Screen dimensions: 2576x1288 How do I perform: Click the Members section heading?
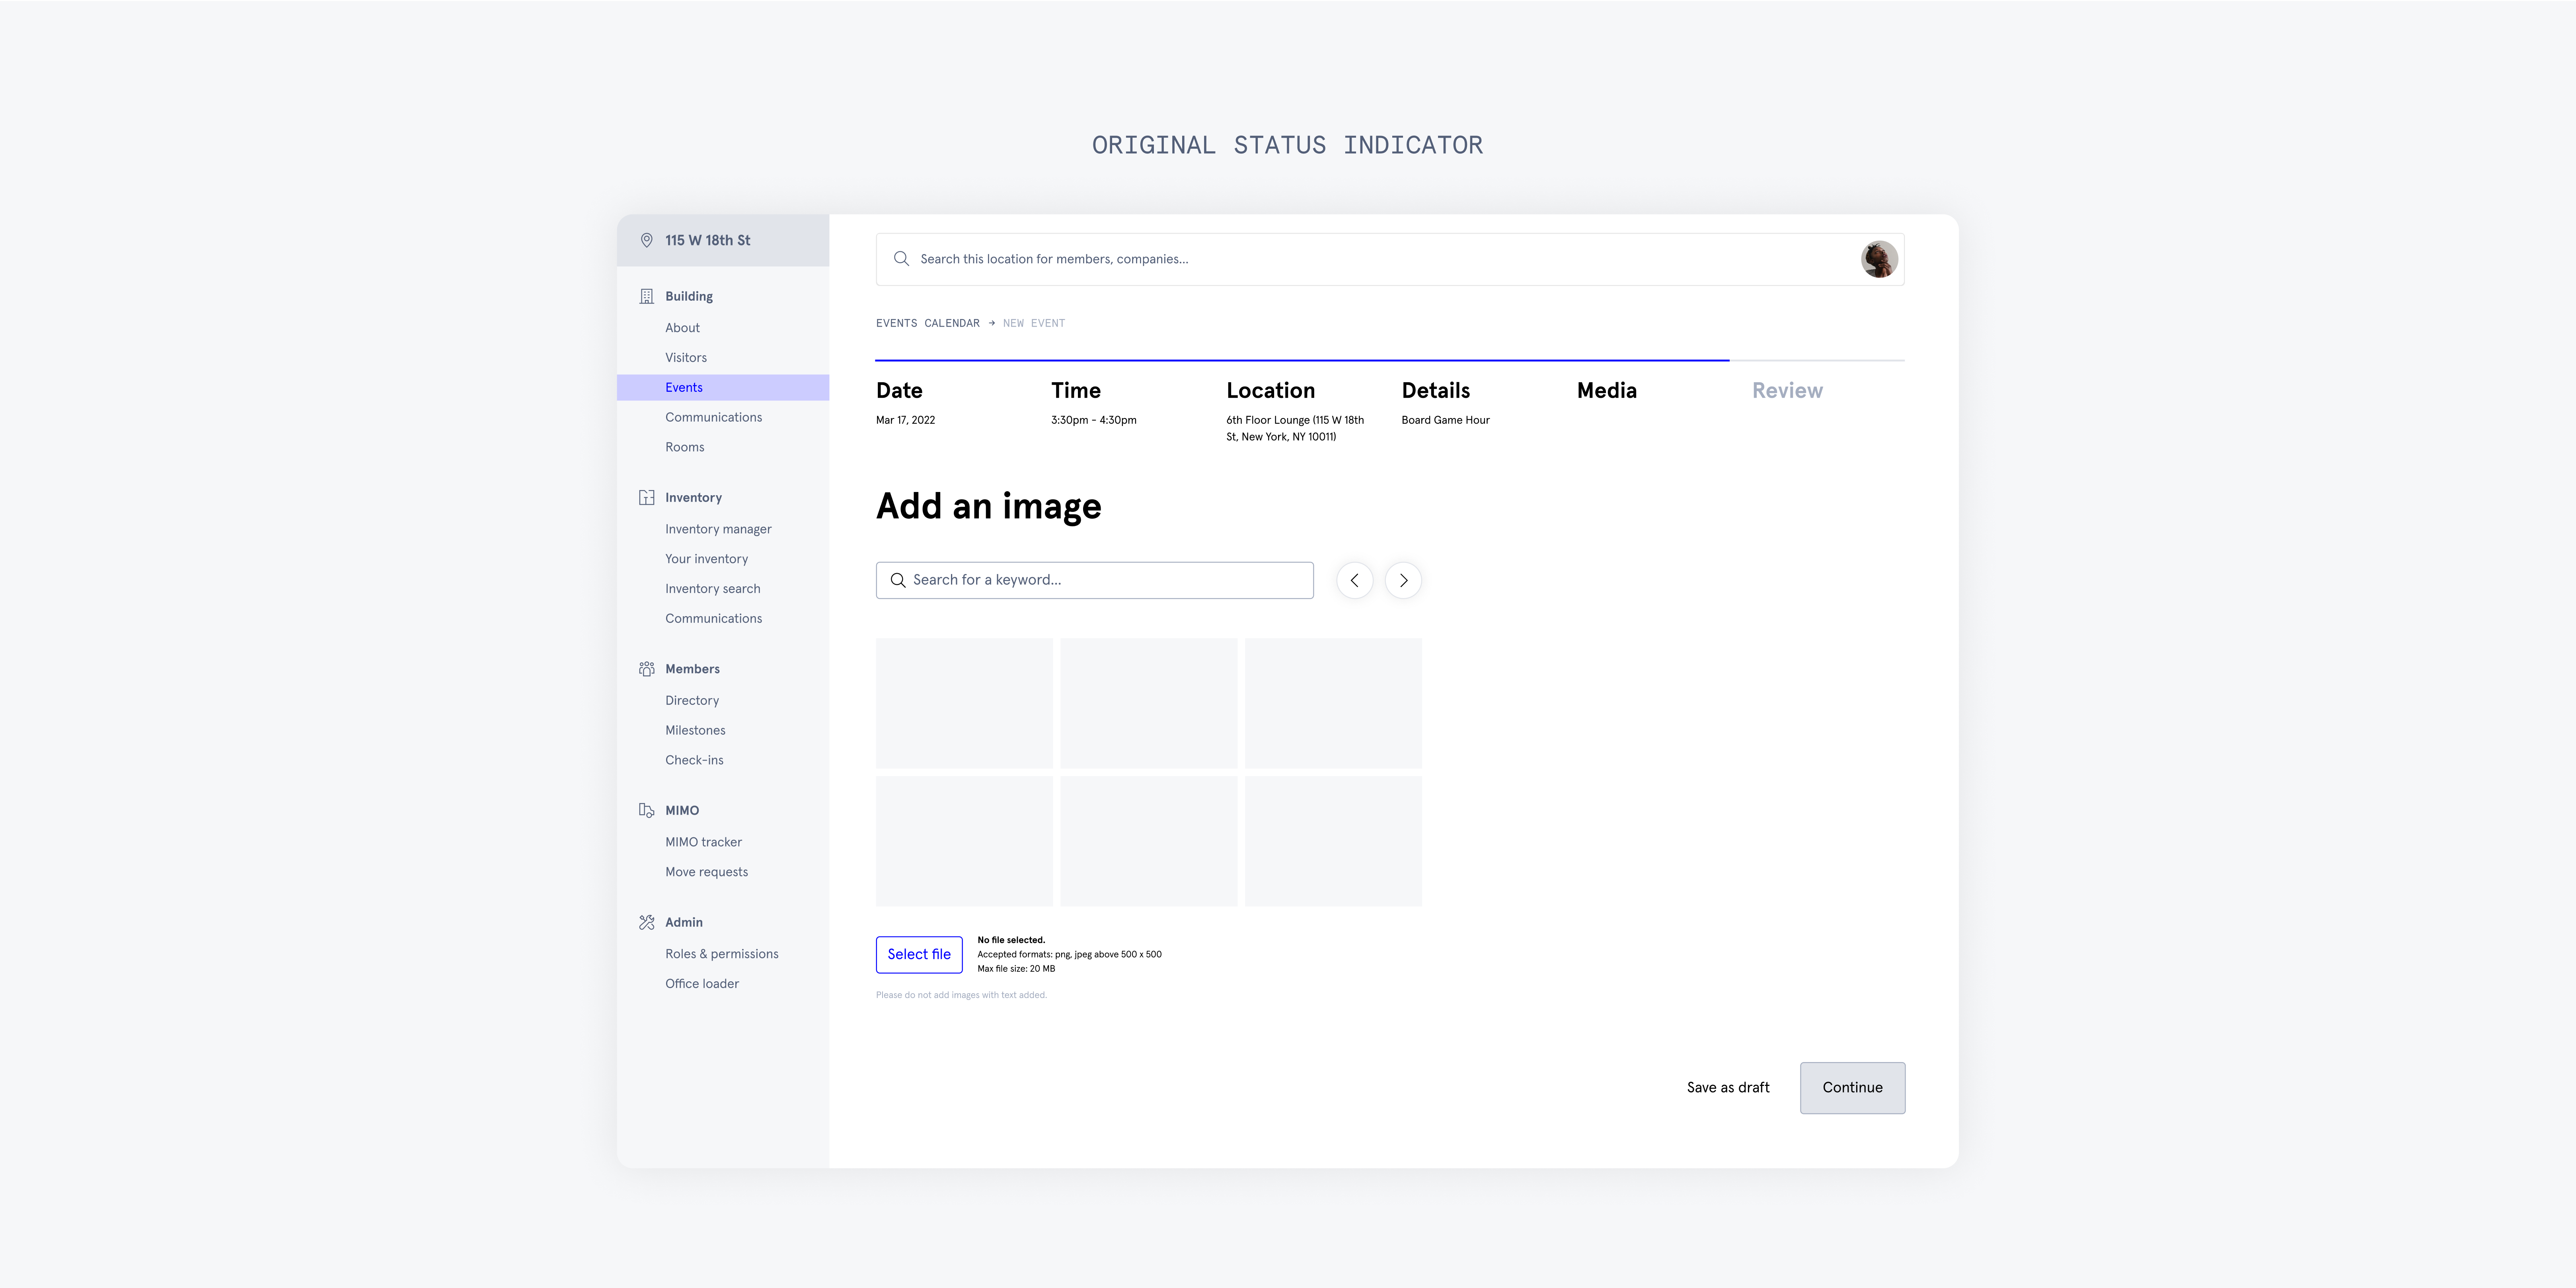(x=692, y=669)
